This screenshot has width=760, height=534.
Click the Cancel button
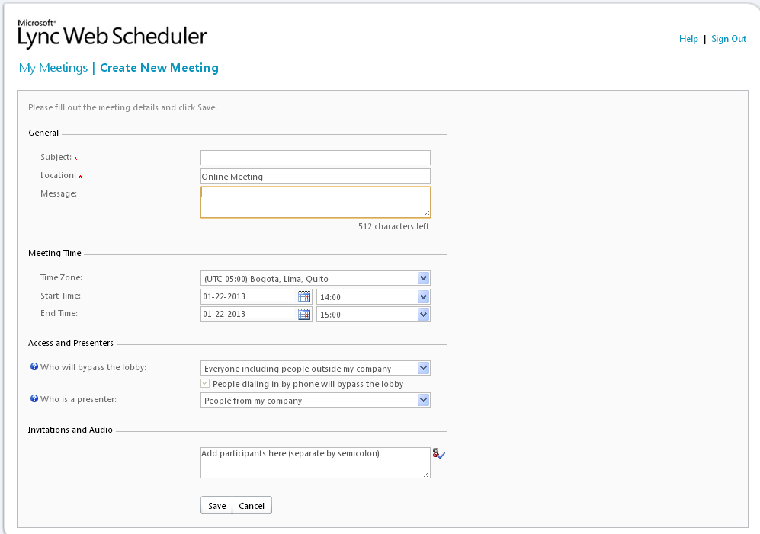tap(252, 505)
